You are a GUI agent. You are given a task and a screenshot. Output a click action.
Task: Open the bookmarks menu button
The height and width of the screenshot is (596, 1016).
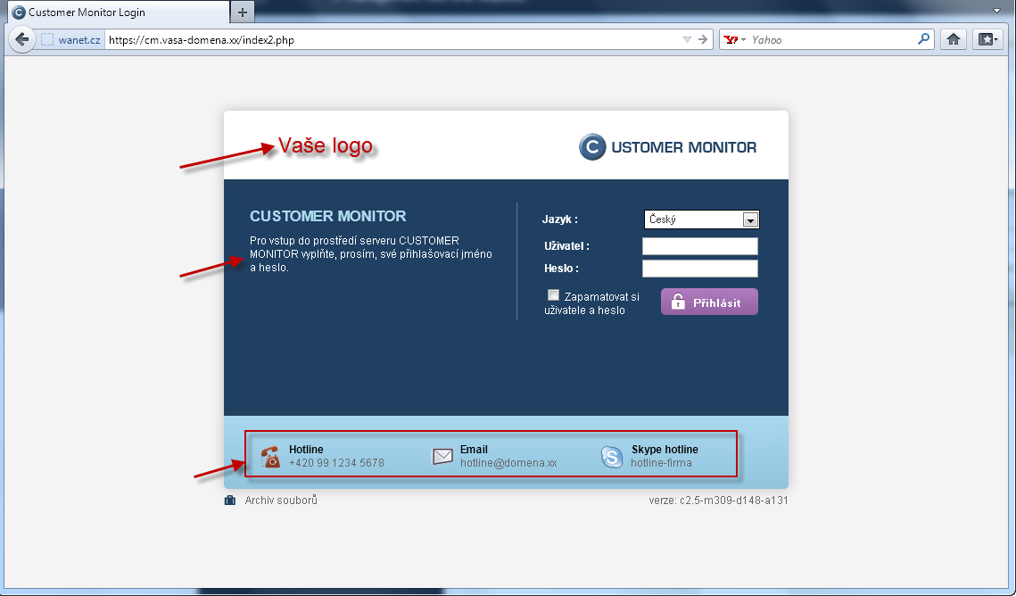click(987, 39)
